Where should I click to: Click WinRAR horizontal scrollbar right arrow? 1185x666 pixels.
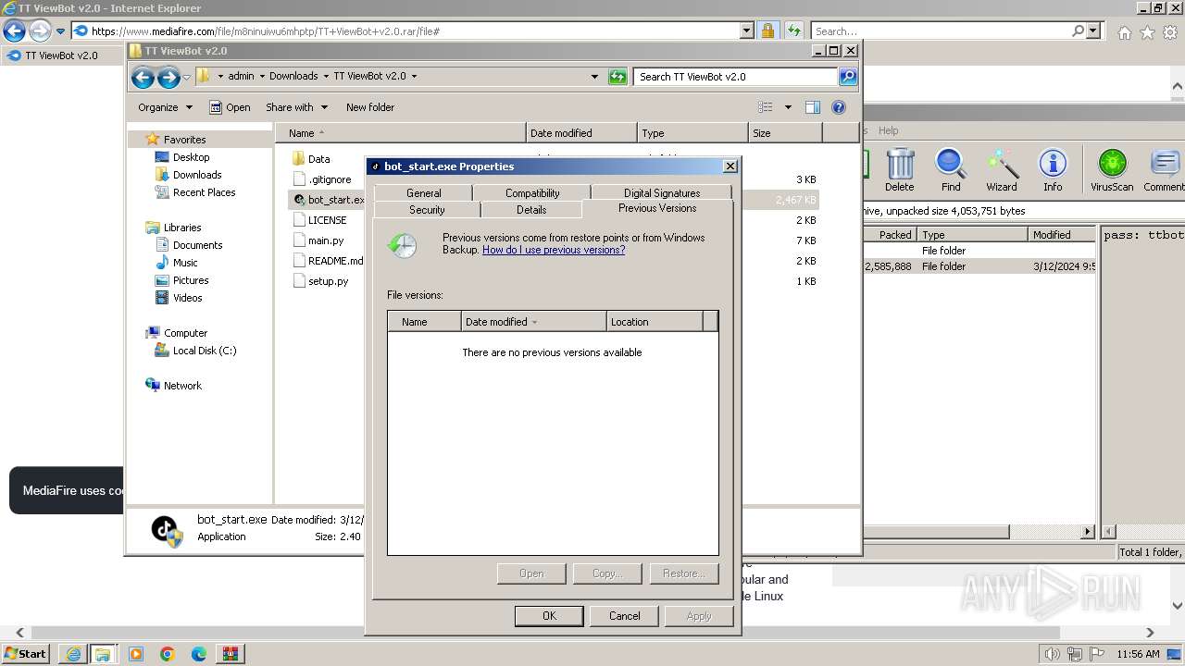pos(1088,532)
